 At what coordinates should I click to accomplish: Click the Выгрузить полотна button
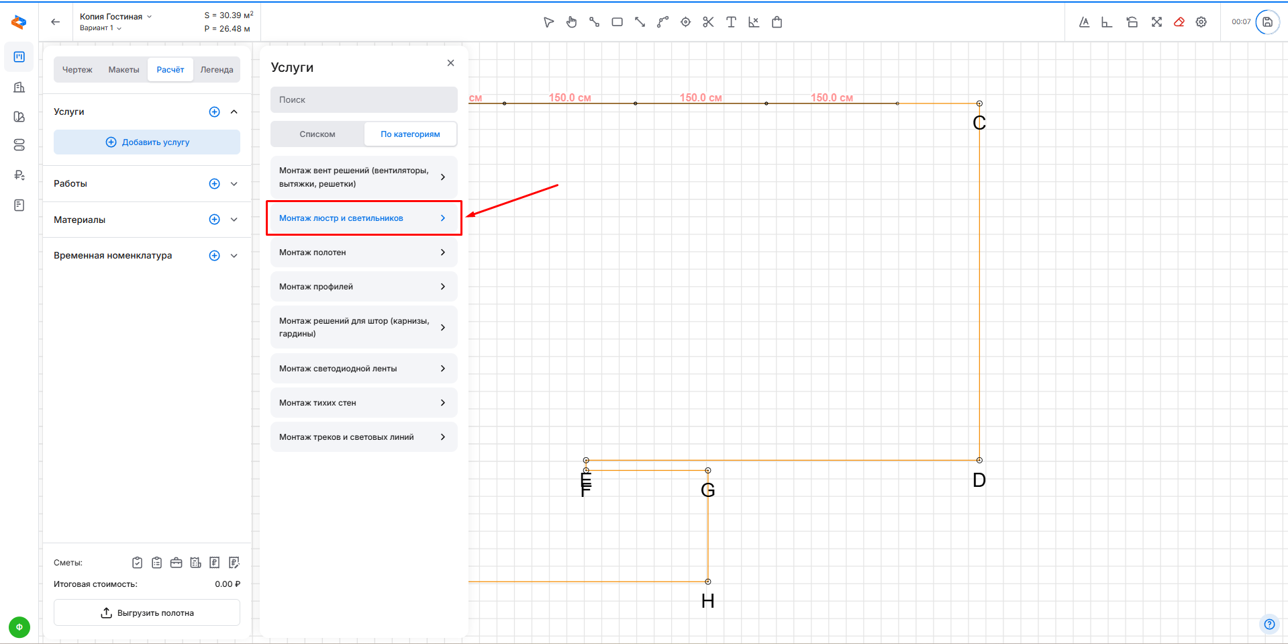click(147, 612)
